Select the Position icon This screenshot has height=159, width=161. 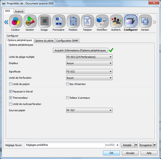pos(73,21)
